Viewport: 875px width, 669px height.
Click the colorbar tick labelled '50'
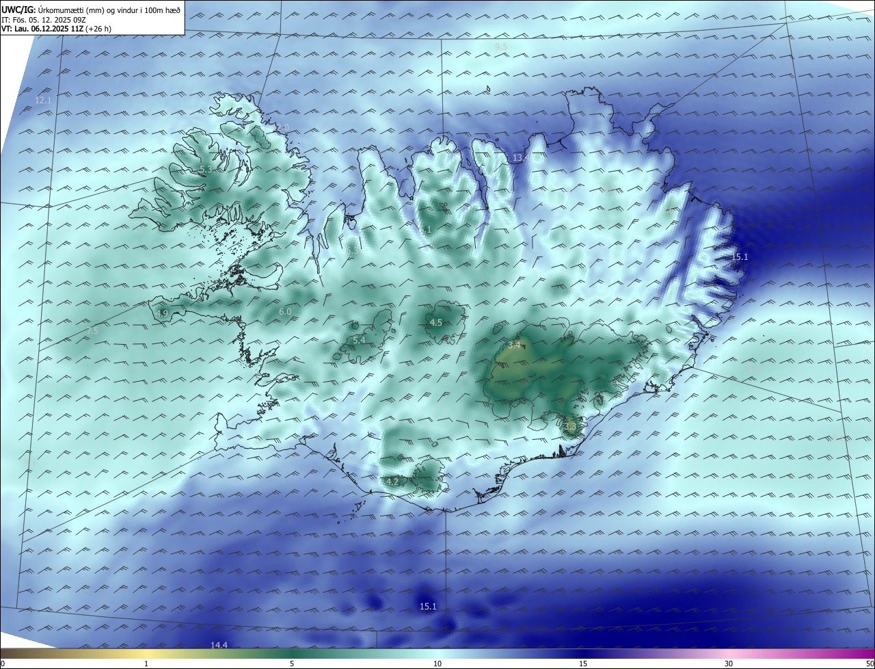pos(870,664)
